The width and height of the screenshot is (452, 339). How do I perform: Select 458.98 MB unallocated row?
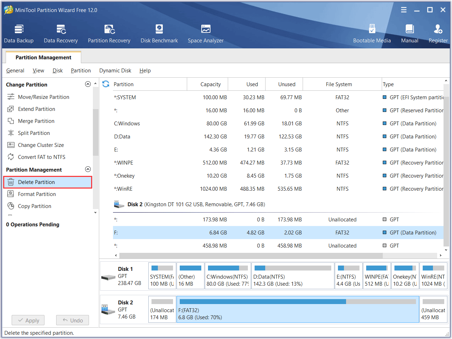(278, 246)
